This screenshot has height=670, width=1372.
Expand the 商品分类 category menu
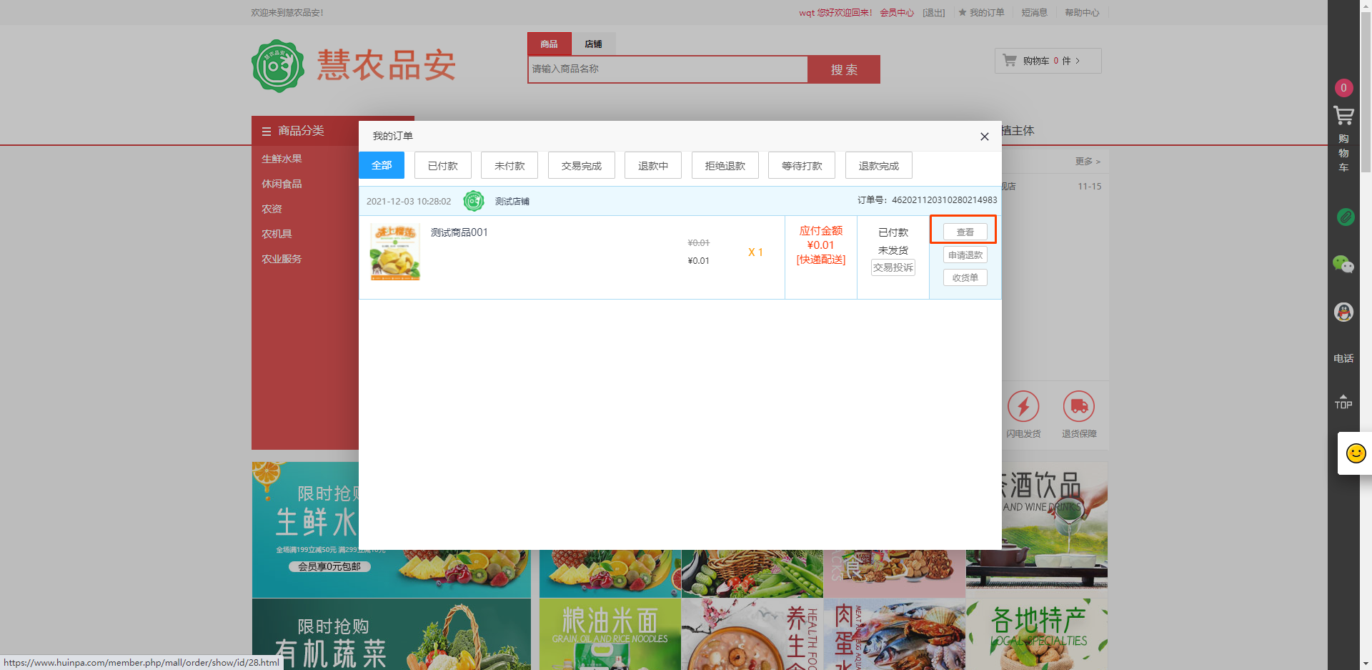click(x=301, y=131)
